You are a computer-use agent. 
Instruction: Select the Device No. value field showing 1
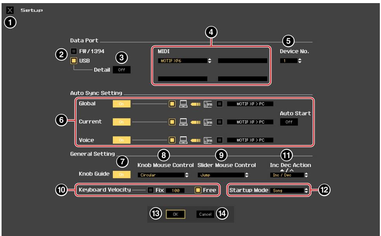(x=289, y=61)
